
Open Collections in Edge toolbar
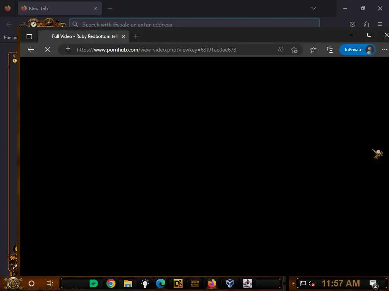click(330, 50)
